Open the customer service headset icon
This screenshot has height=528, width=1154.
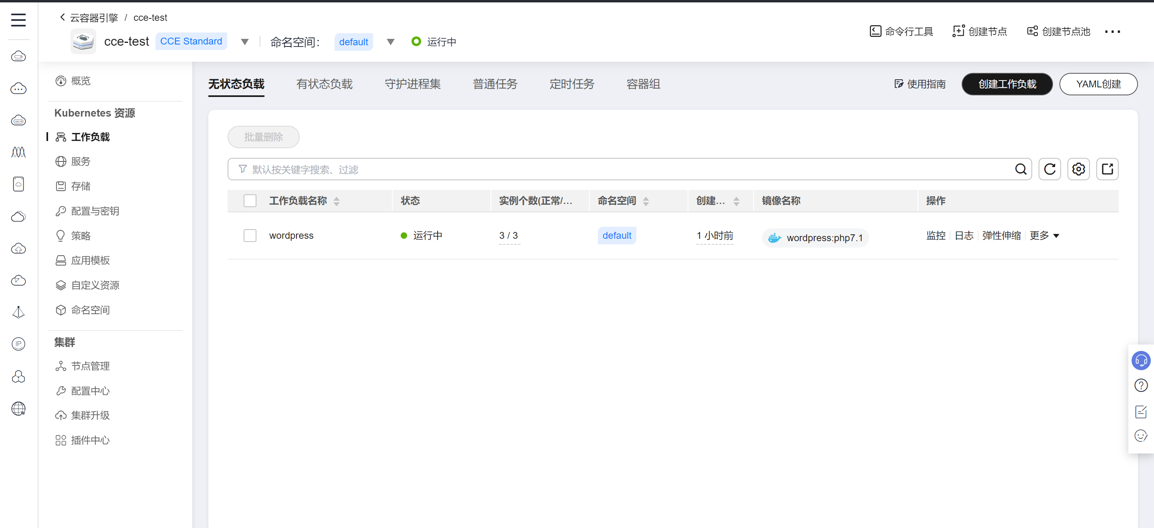point(1140,361)
